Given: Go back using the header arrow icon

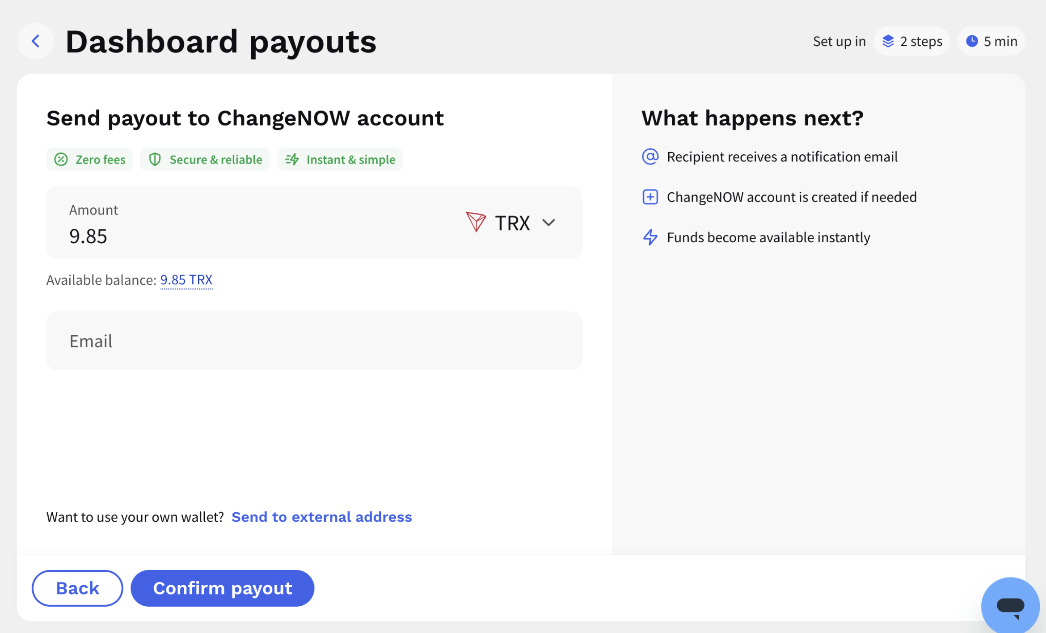Looking at the screenshot, I should pyautogui.click(x=35, y=41).
